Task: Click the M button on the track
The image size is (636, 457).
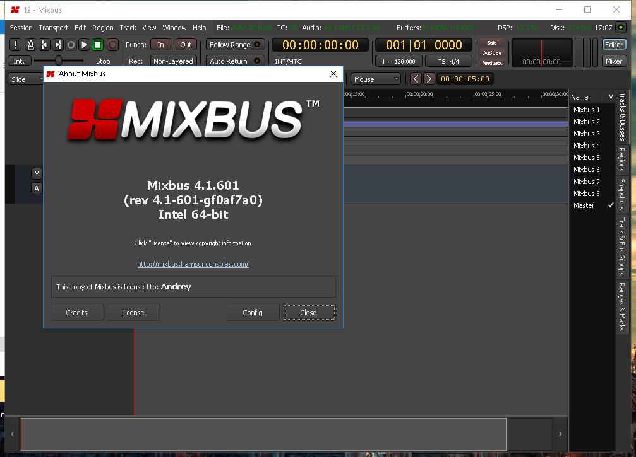Action: point(37,173)
